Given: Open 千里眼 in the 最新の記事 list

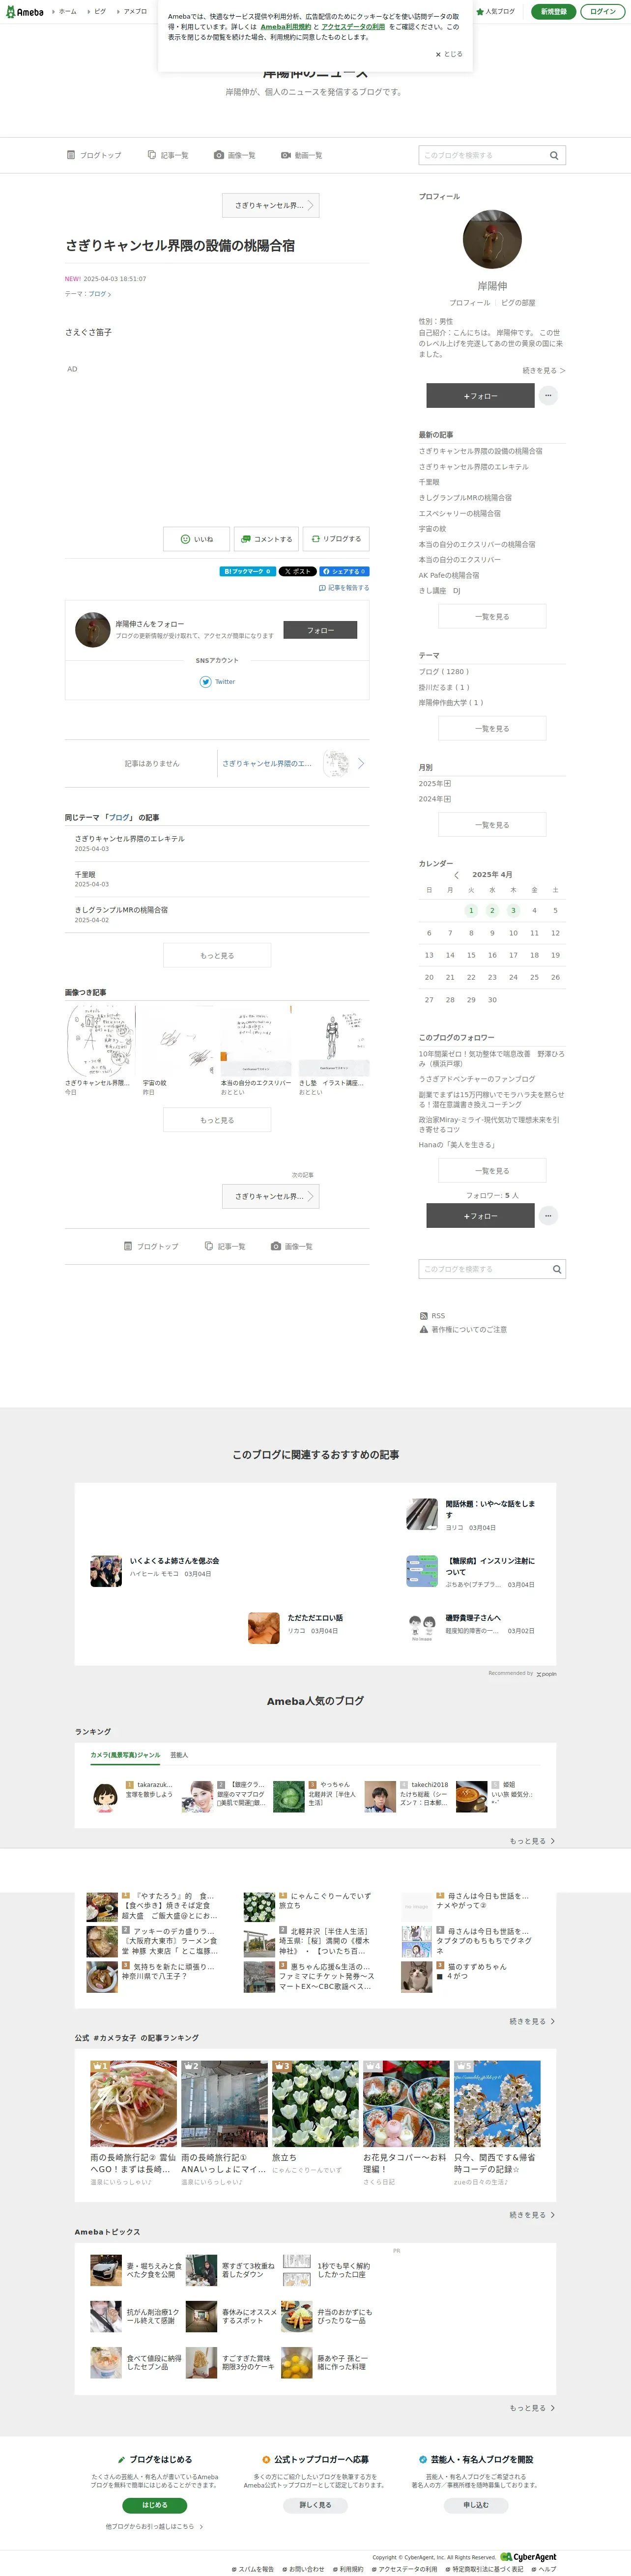Looking at the screenshot, I should tap(429, 482).
